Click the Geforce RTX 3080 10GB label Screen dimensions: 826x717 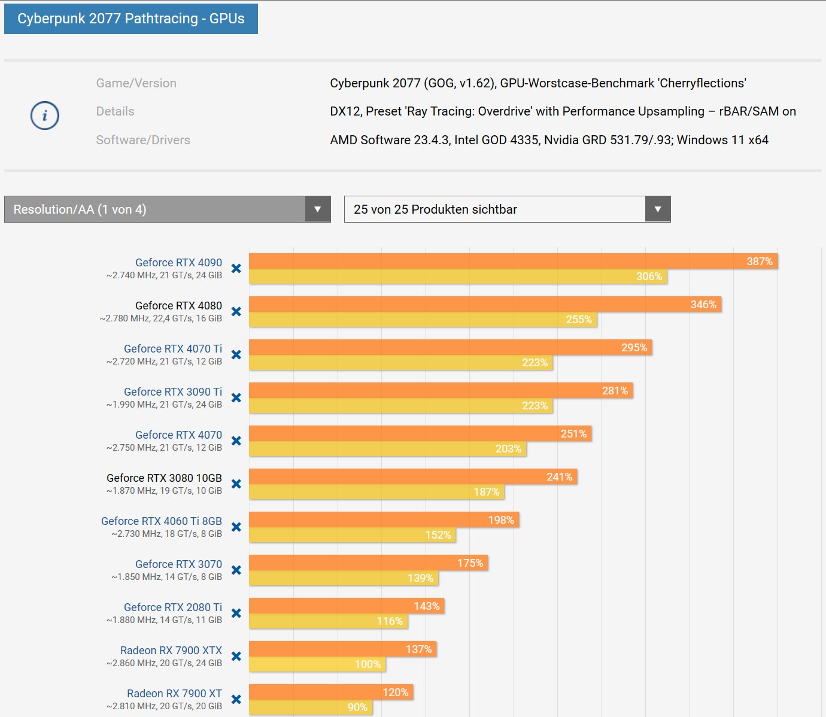pyautogui.click(x=164, y=478)
